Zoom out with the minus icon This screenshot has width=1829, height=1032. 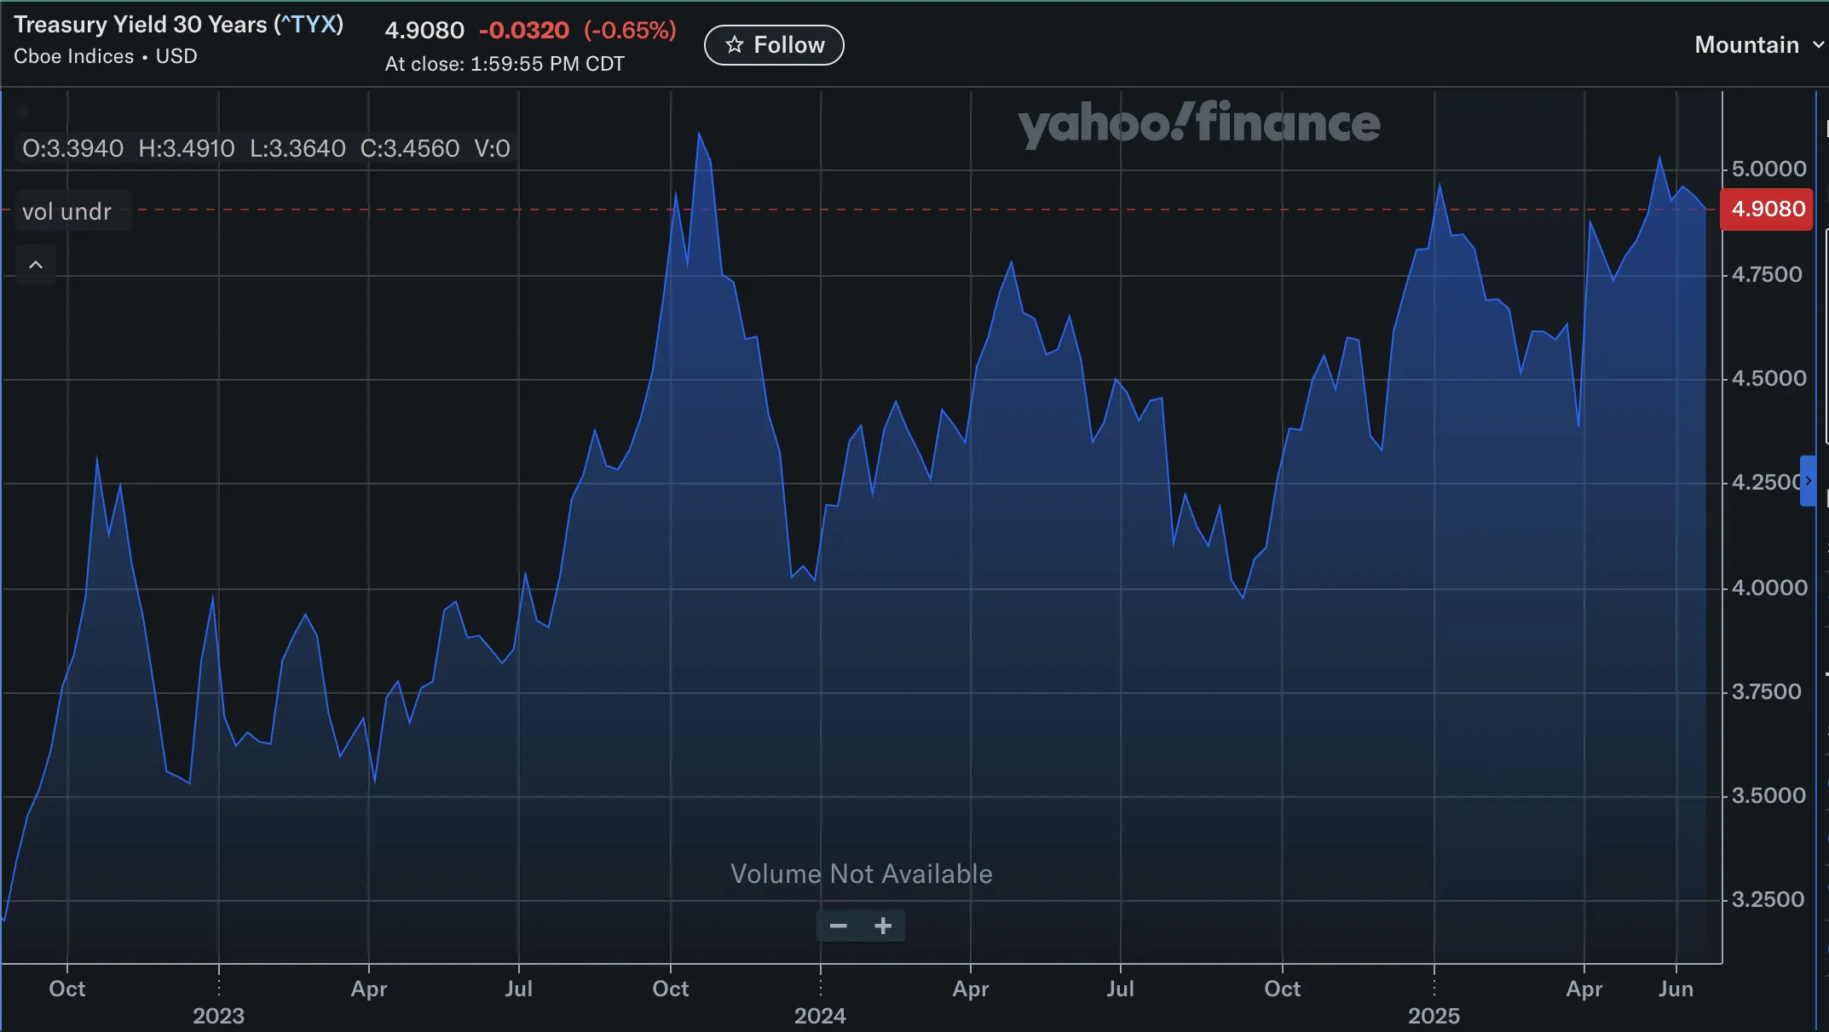point(839,926)
